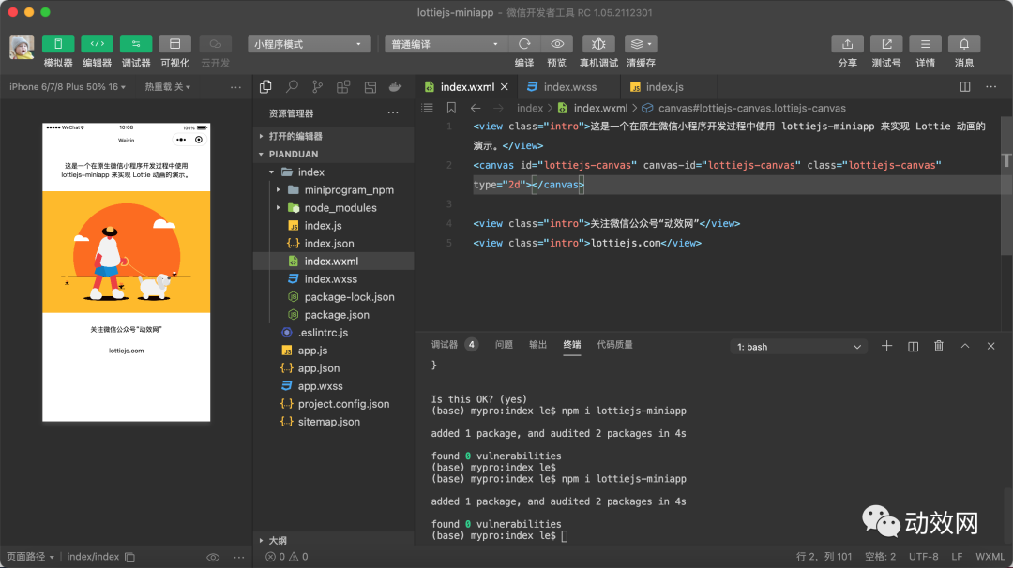Screen dimensions: 1013x568
Task: Toggle the status bar eye icon
Action: pos(213,557)
